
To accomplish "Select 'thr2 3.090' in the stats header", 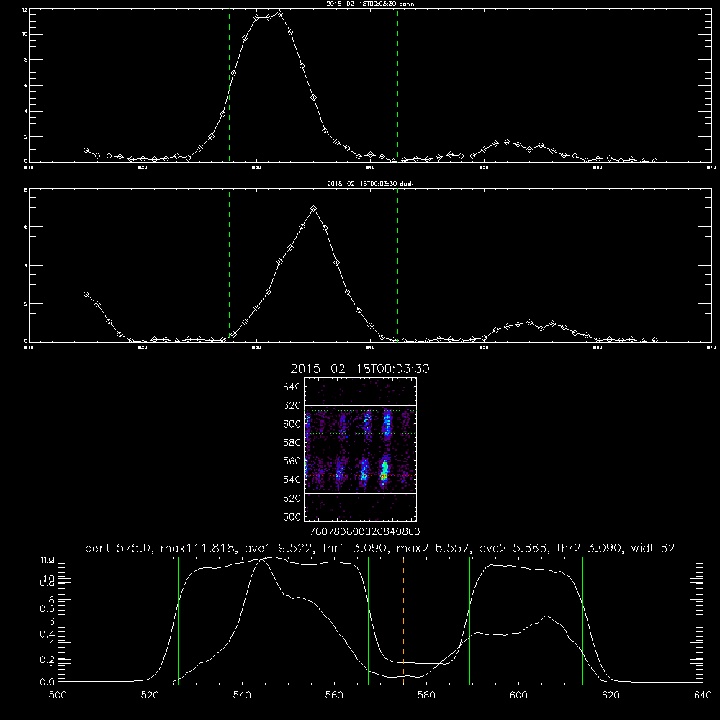I will click(x=590, y=548).
